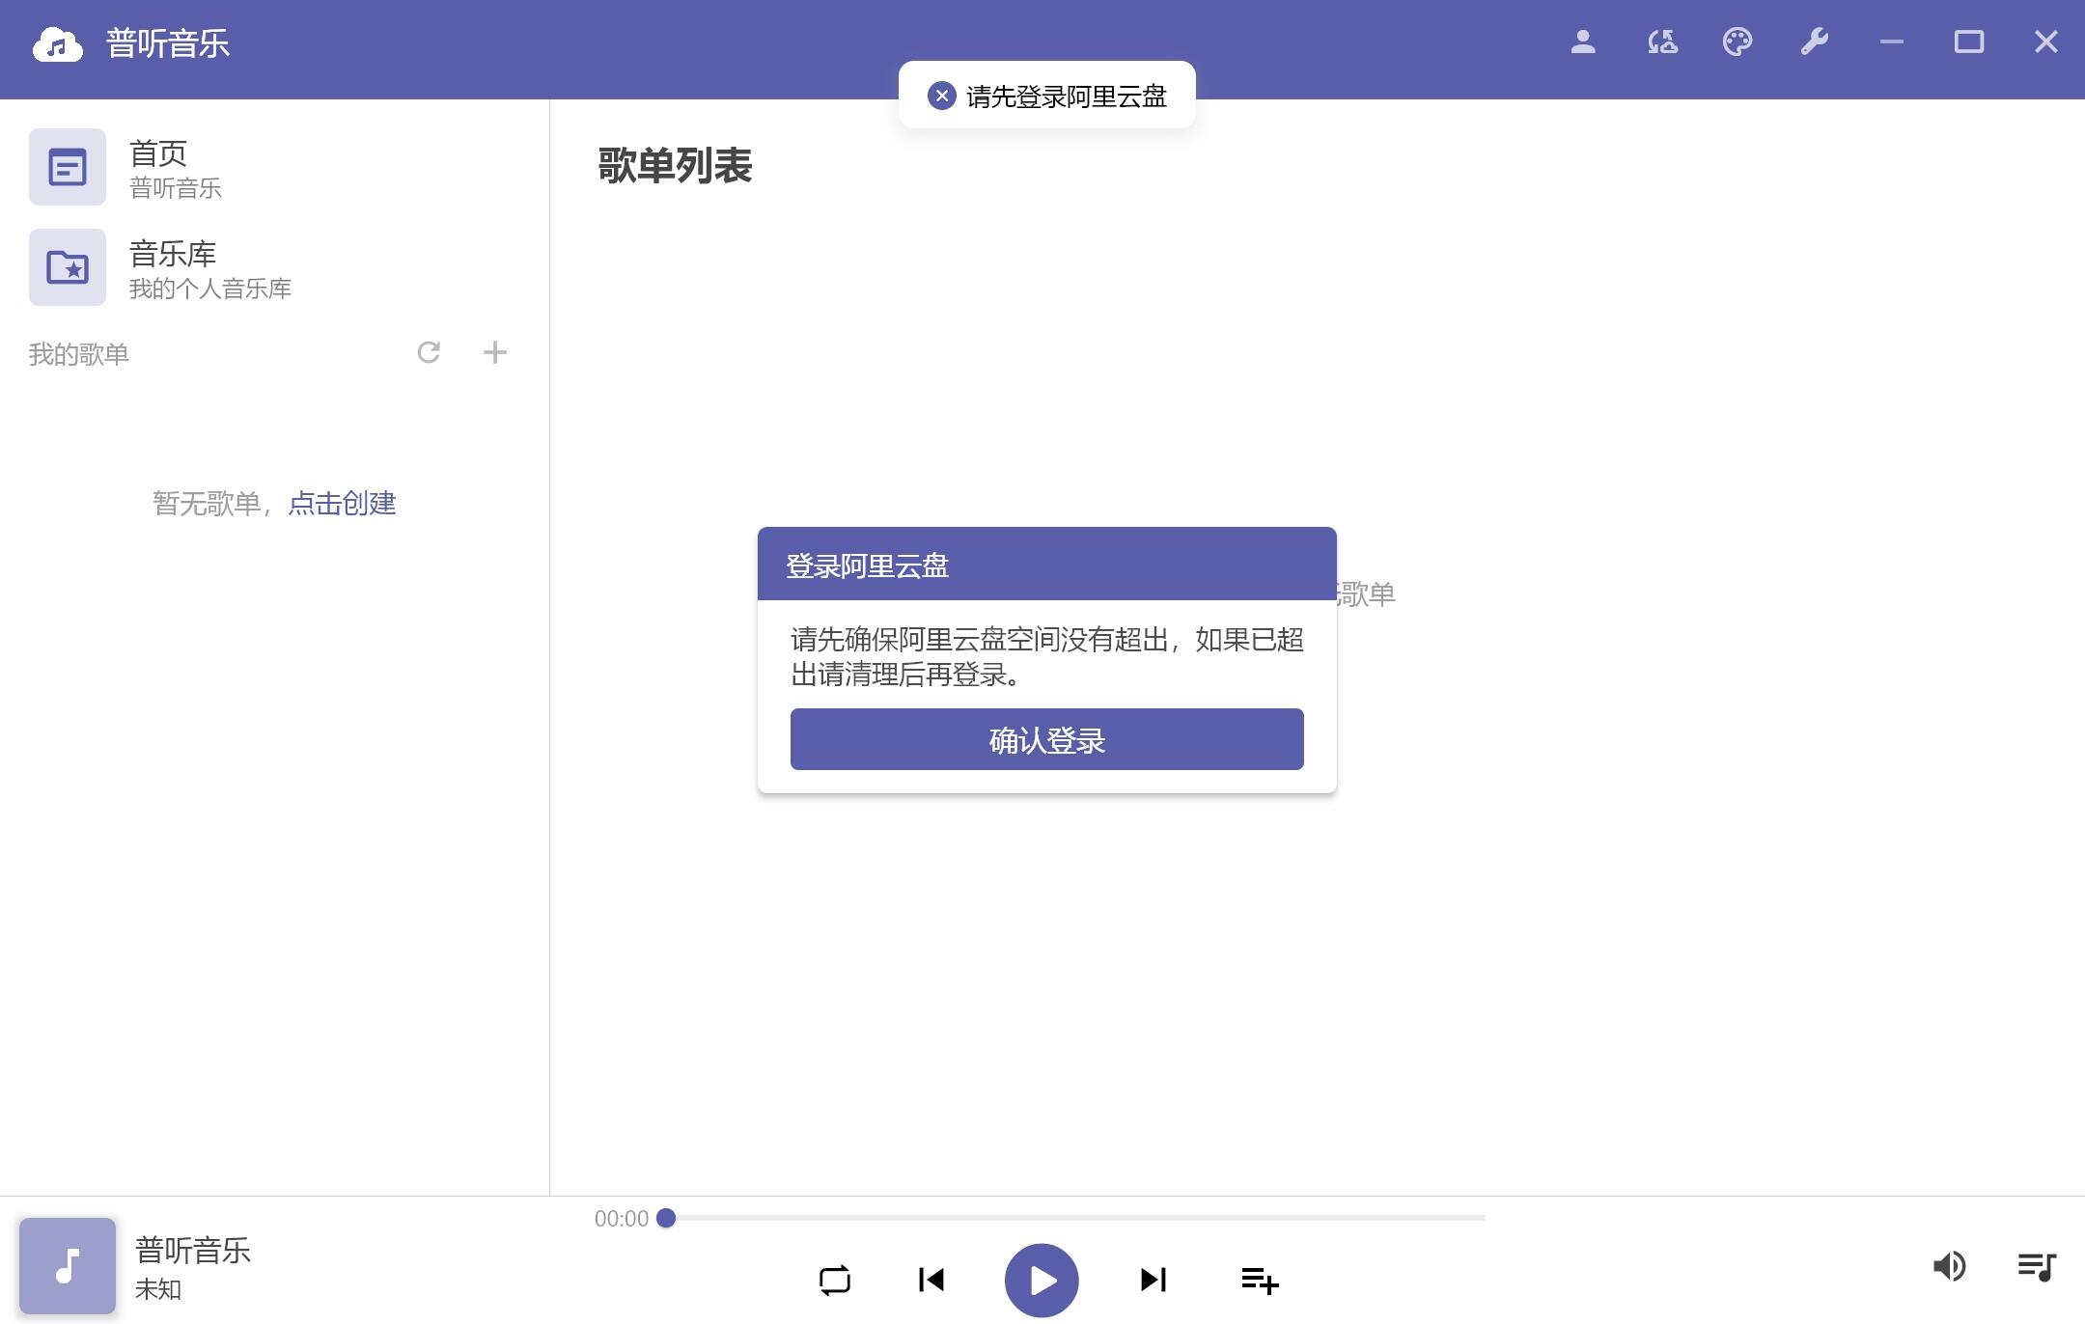Click the 登录阿里云盘 dialog title
The image size is (2085, 1324).
pos(867,565)
